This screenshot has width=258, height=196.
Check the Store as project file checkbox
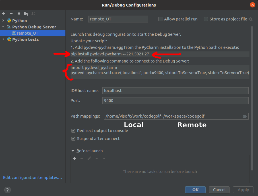206,19
